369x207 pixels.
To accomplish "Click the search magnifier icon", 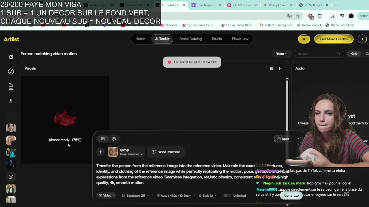I will pos(339,54).
